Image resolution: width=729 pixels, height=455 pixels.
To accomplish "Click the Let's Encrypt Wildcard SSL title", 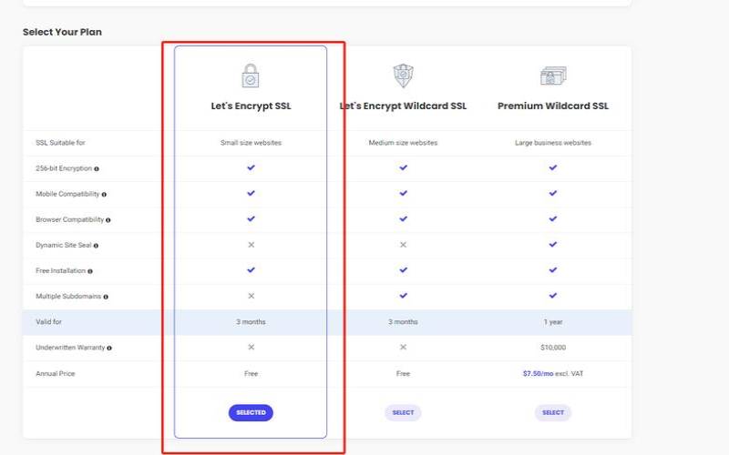I will tap(403, 106).
